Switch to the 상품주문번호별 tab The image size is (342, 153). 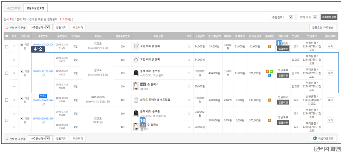[x=35, y=8]
